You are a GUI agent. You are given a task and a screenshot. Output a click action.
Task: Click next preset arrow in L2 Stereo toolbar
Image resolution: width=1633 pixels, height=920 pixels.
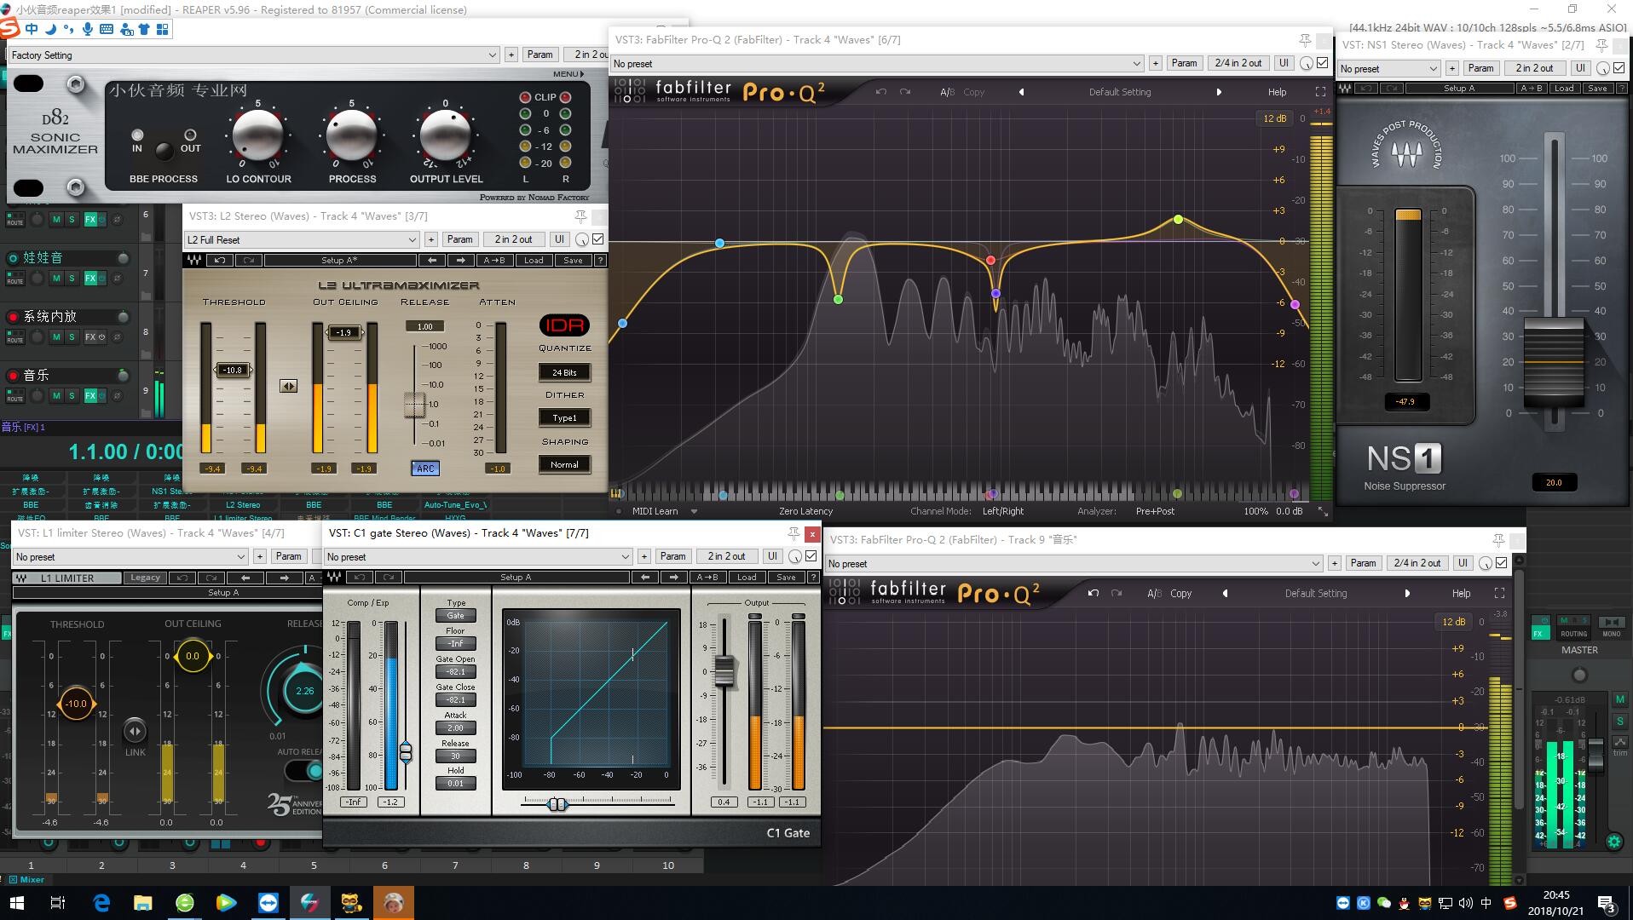pyautogui.click(x=461, y=261)
